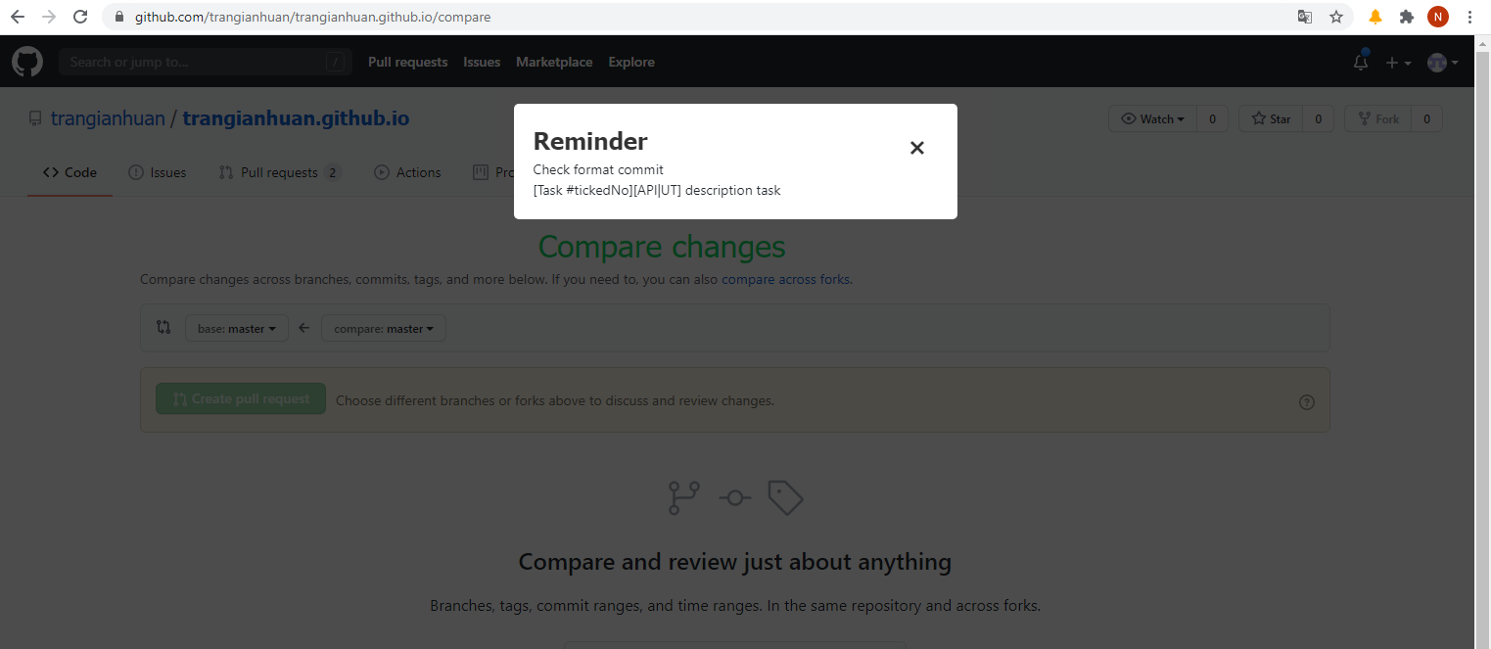Click the Reminder popup title
Viewport: 1491px width, 649px height.
(590, 141)
